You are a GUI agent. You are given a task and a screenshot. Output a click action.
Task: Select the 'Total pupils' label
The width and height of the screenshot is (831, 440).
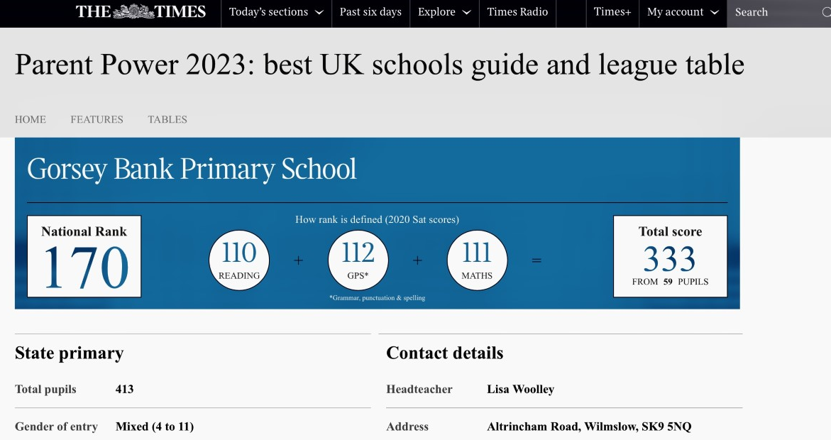tap(45, 389)
